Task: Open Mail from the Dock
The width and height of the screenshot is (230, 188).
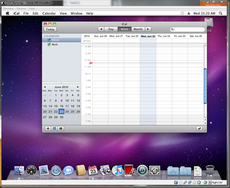Action: point(43,170)
